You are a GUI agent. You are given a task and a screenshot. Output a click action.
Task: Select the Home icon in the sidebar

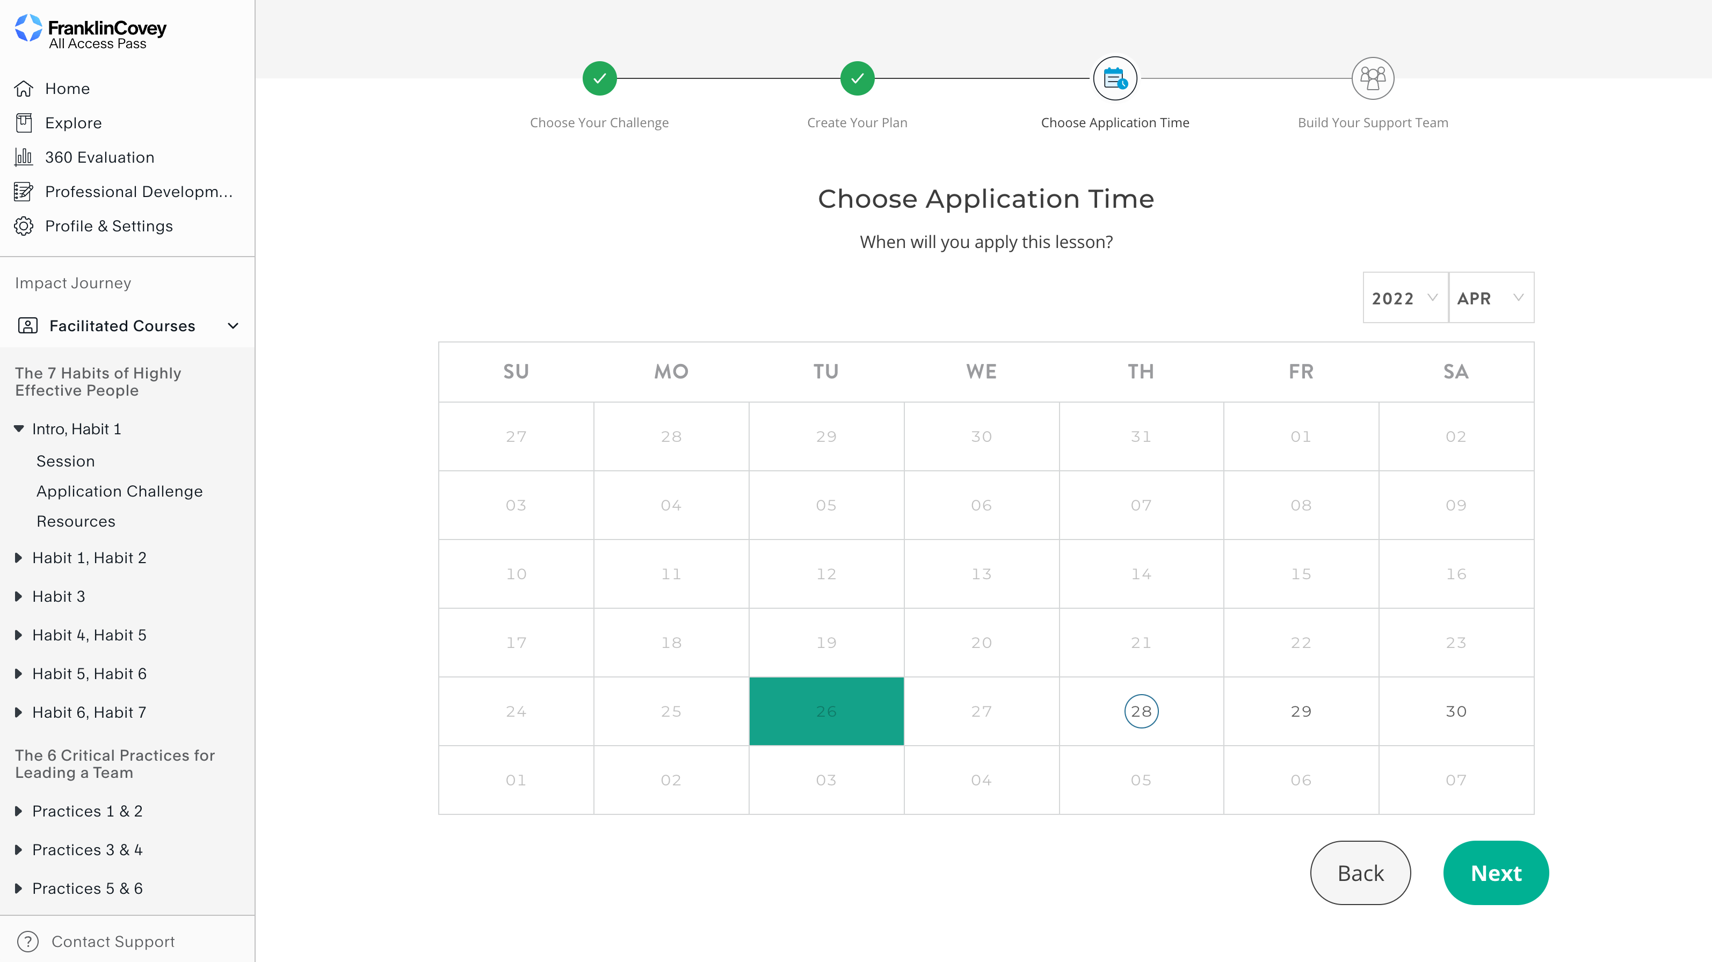(24, 88)
